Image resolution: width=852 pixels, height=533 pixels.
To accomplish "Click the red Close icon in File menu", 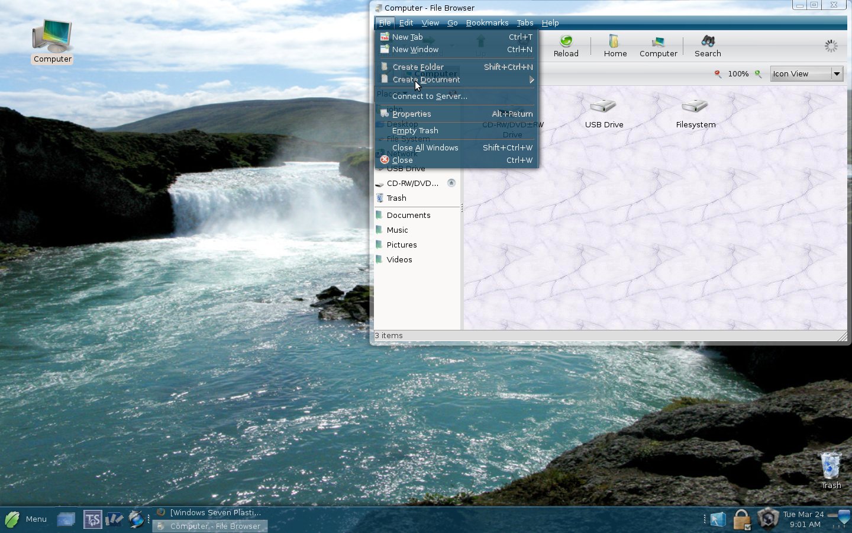I will pyautogui.click(x=385, y=160).
